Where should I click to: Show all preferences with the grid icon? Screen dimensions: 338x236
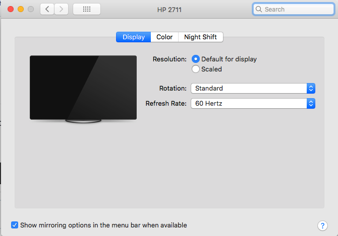pyautogui.click(x=87, y=9)
